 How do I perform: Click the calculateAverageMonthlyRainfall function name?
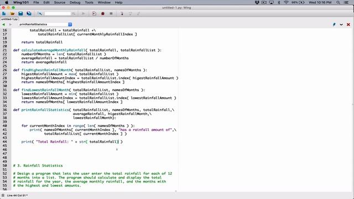(53, 50)
